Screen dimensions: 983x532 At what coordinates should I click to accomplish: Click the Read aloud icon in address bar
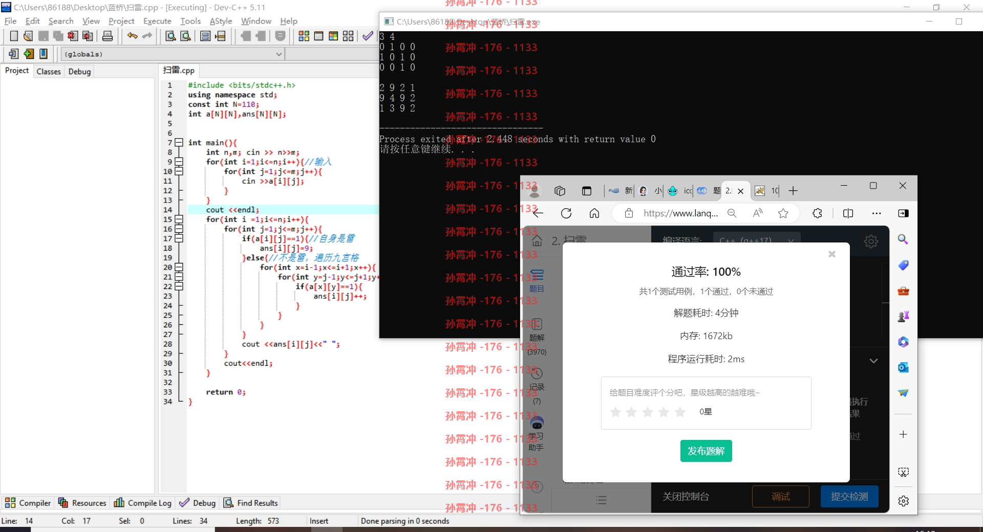[x=758, y=213]
